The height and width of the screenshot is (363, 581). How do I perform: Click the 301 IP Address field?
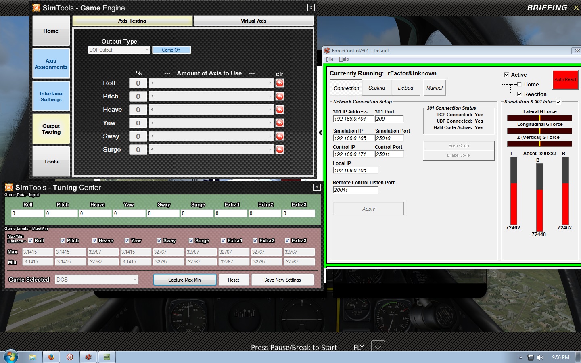click(x=353, y=119)
